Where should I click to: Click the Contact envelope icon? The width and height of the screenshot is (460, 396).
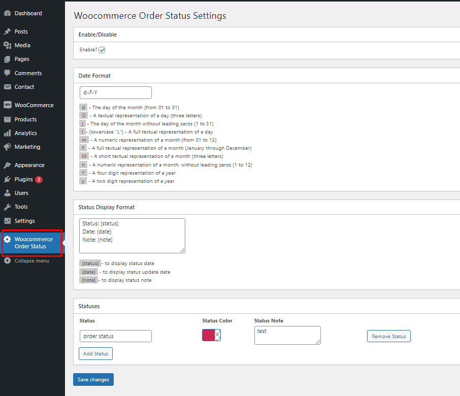pyautogui.click(x=7, y=87)
